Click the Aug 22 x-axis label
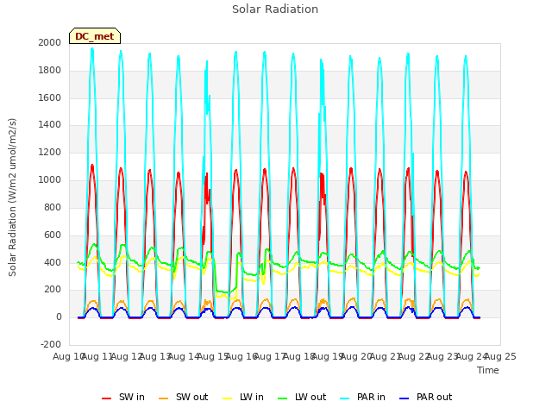This screenshot has width=552, height=414. [x=414, y=356]
